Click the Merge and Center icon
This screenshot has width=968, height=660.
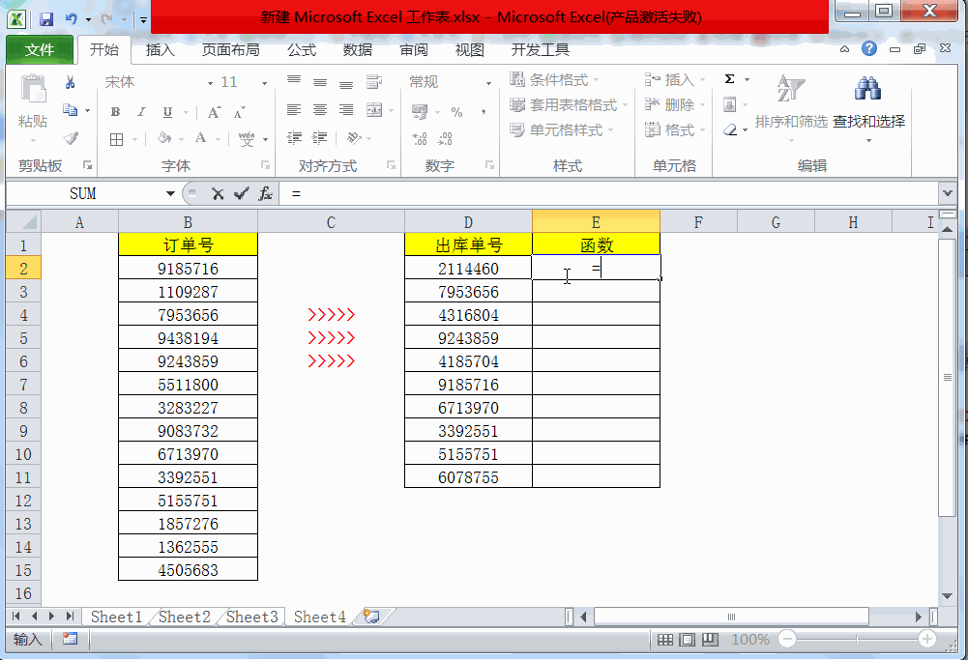374,110
